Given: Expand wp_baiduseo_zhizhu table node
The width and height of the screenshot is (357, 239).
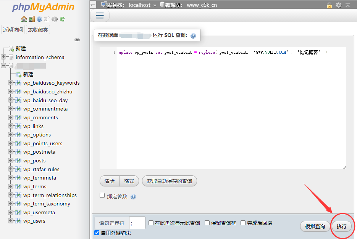Looking at the screenshot, I should coord(10,91).
